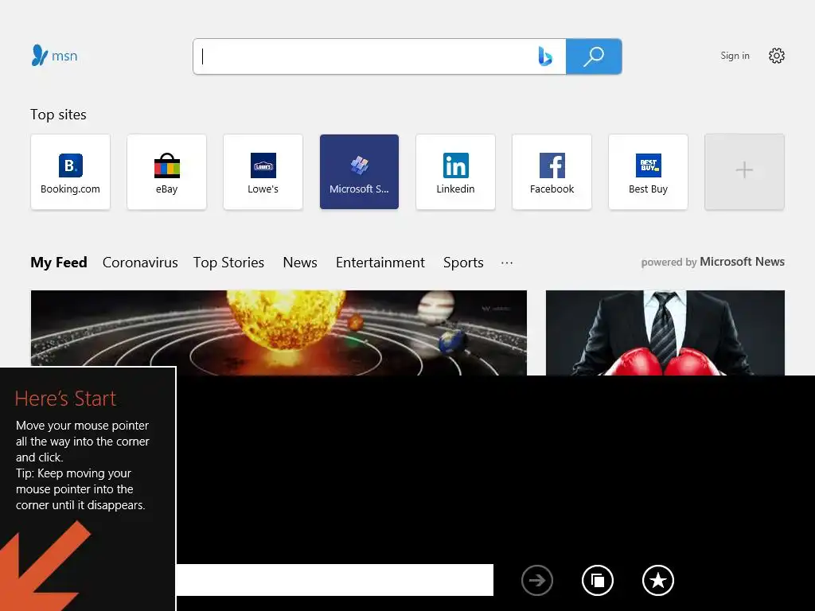Image resolution: width=815 pixels, height=611 pixels.
Task: Open the boxing gloves businessman thumbnail
Action: coord(665,333)
